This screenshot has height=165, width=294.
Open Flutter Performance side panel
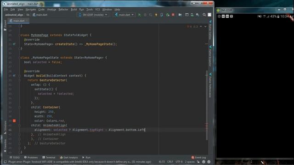pyautogui.click(x=210, y=85)
